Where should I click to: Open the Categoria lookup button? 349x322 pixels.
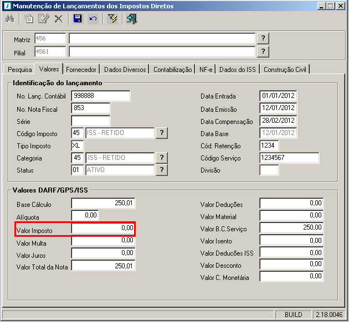tap(162, 158)
